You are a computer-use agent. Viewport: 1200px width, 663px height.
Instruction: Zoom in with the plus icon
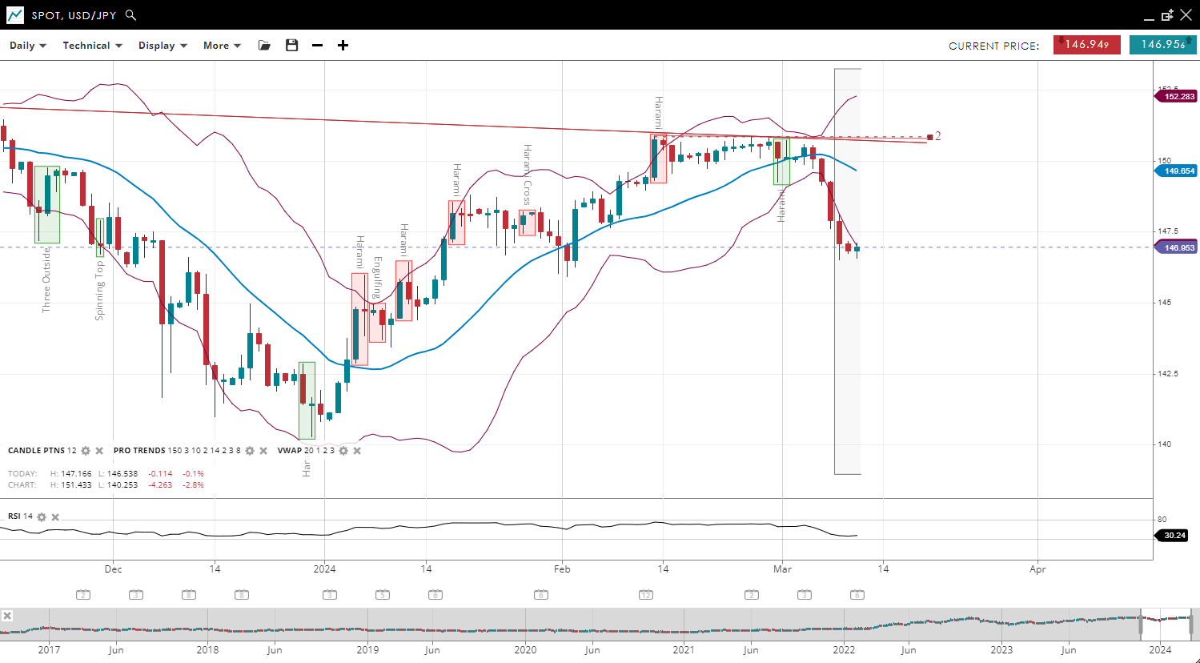(343, 46)
